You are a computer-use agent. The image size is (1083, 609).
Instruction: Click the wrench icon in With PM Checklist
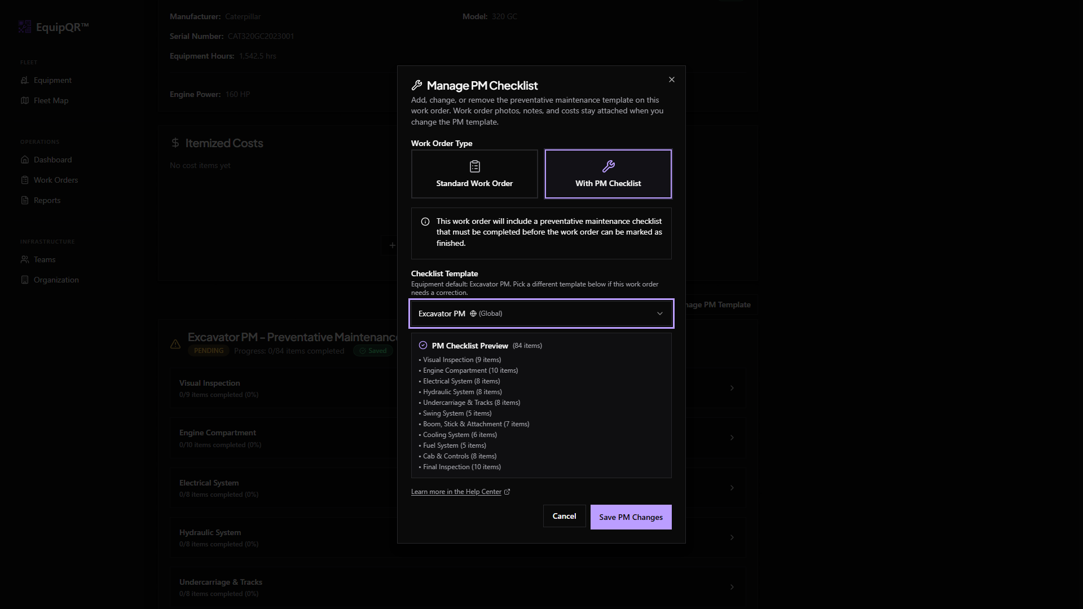608,166
